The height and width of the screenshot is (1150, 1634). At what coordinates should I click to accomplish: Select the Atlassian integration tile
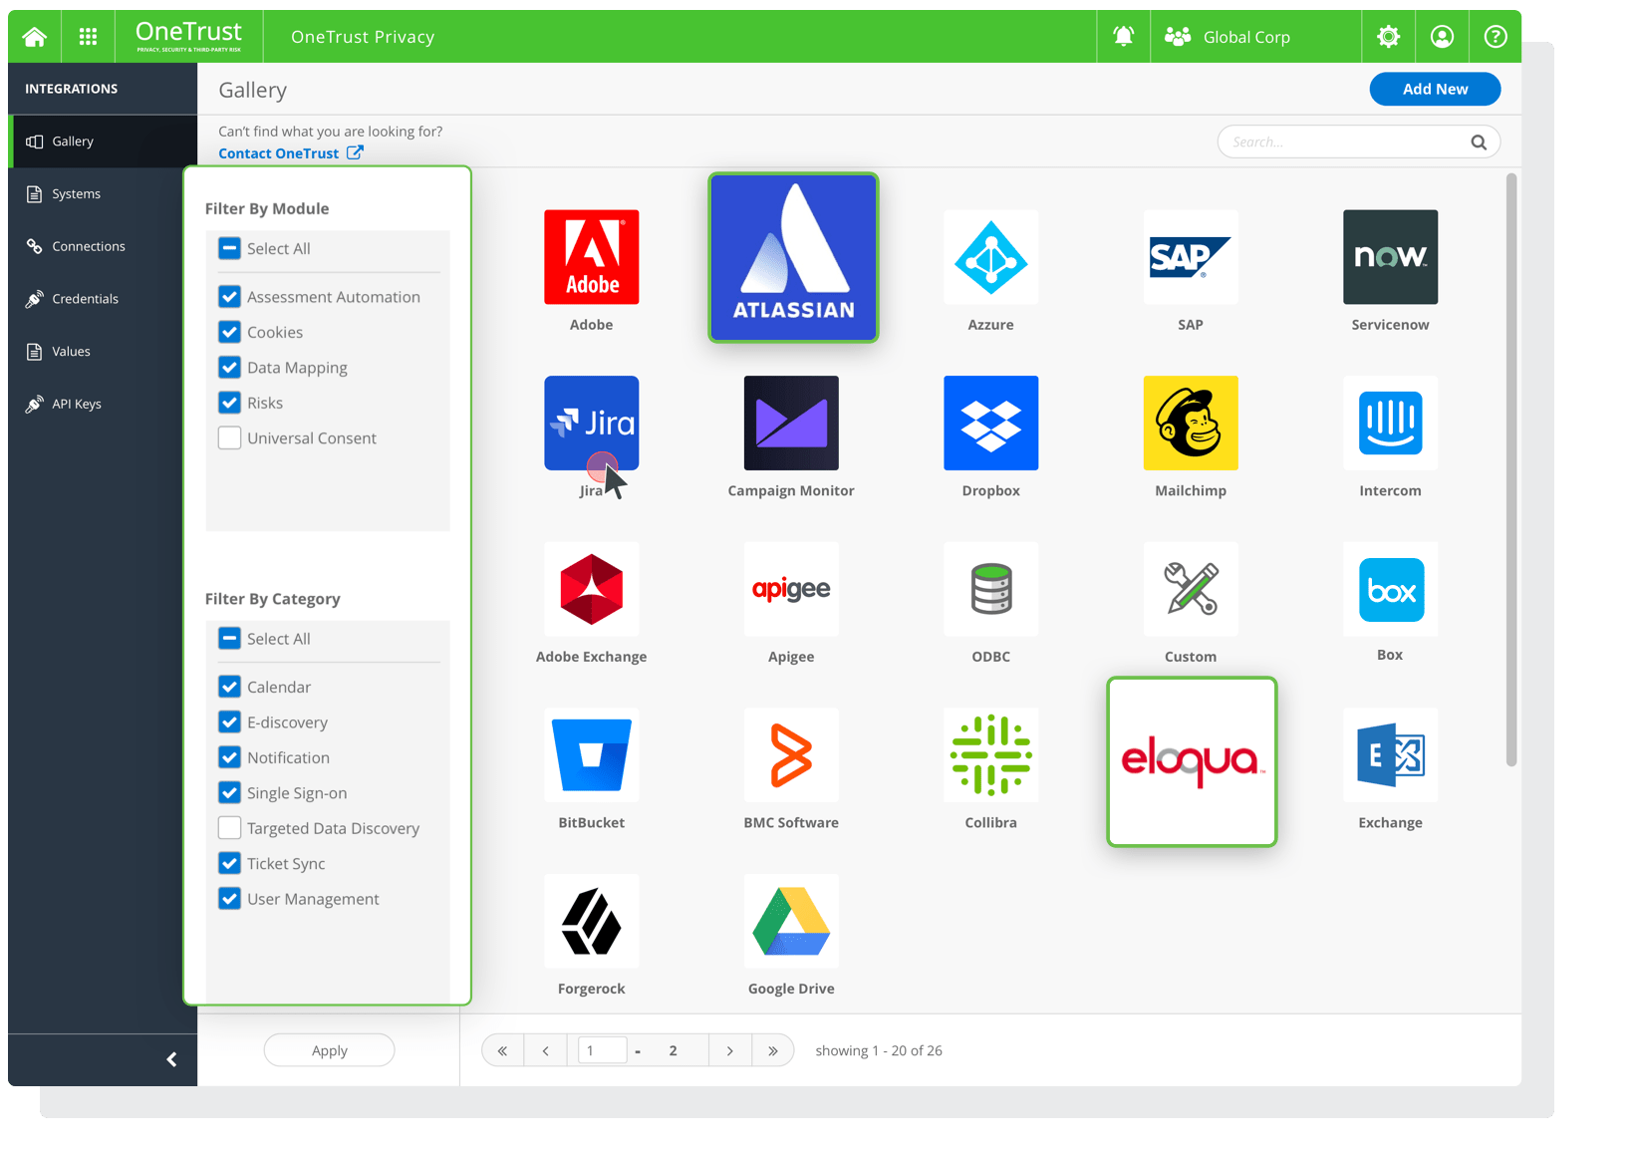point(793,257)
